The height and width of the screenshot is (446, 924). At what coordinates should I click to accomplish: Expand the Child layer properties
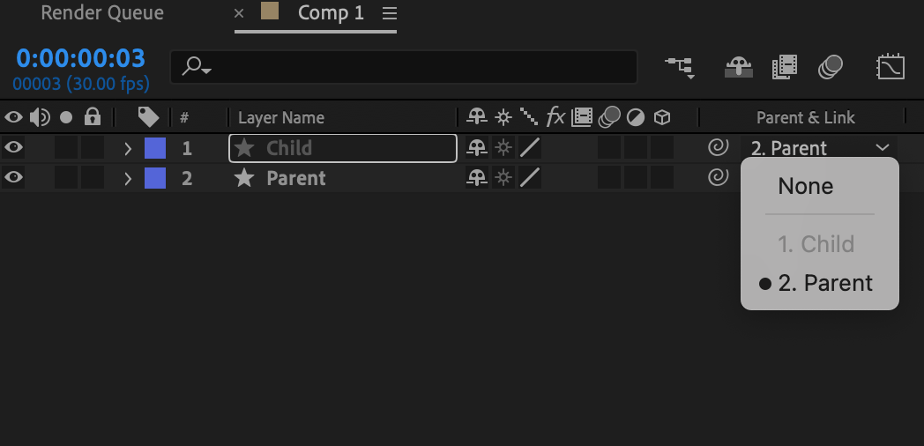[128, 148]
